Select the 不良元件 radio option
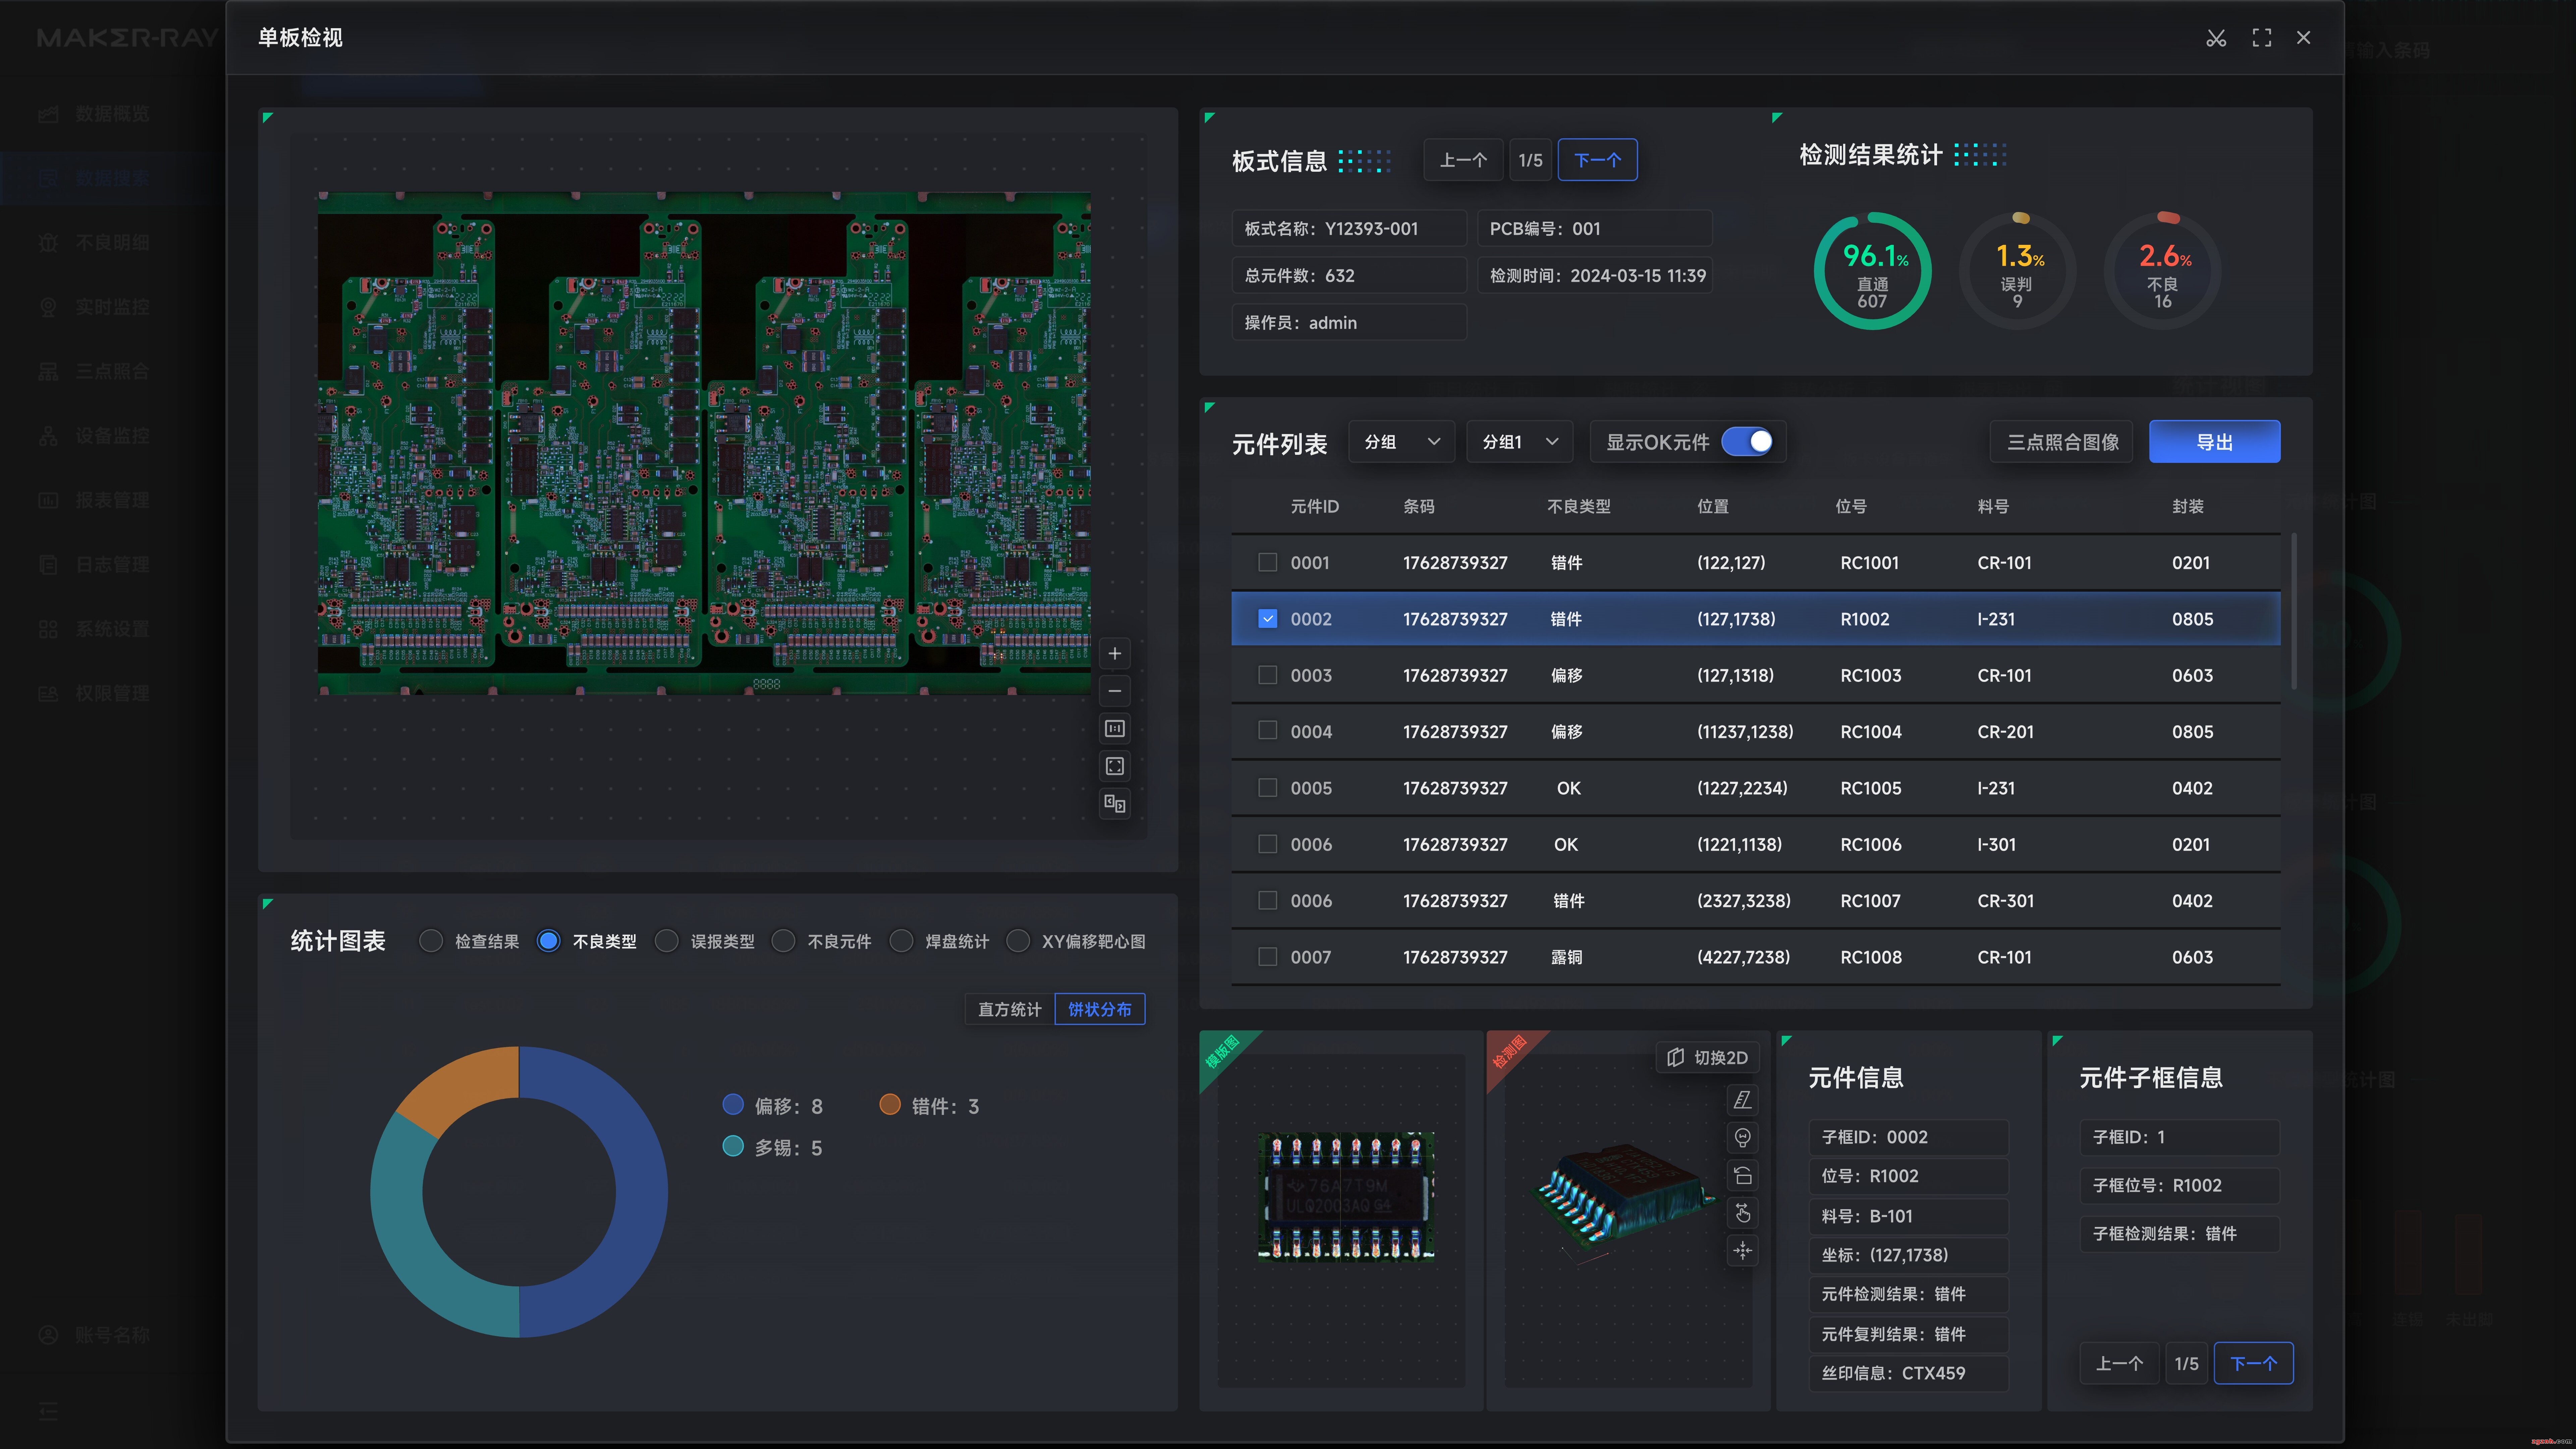The width and height of the screenshot is (2576, 1449). (x=783, y=941)
